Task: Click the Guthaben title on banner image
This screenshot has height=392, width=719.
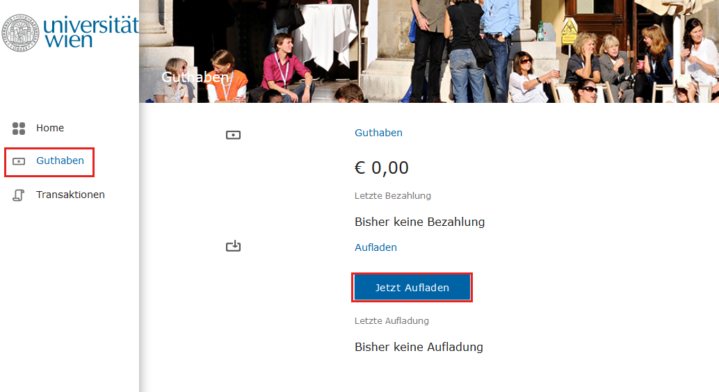Action: pyautogui.click(x=195, y=77)
